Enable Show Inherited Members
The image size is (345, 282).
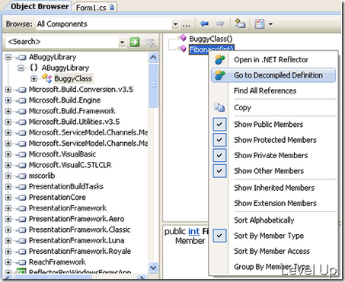274,188
